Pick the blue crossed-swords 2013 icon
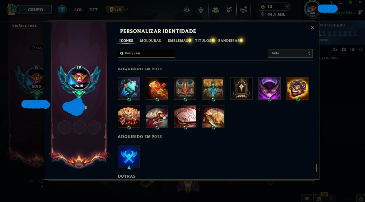 pos(129,156)
